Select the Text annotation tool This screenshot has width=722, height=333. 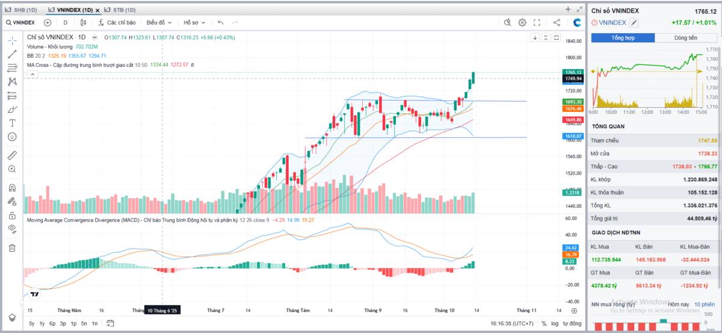point(12,123)
